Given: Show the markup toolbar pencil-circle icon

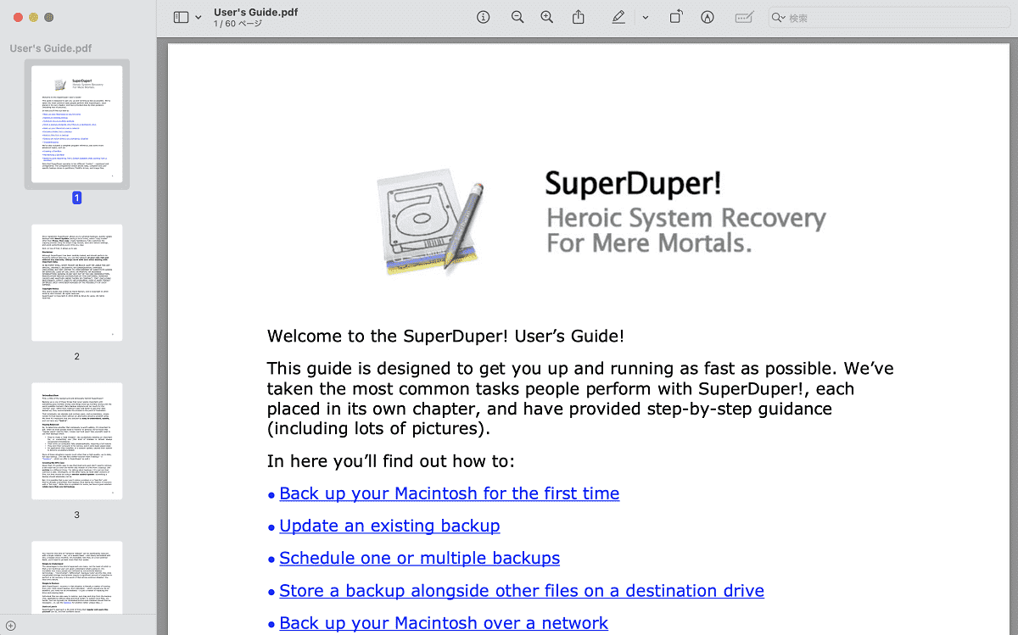Looking at the screenshot, I should point(708,17).
